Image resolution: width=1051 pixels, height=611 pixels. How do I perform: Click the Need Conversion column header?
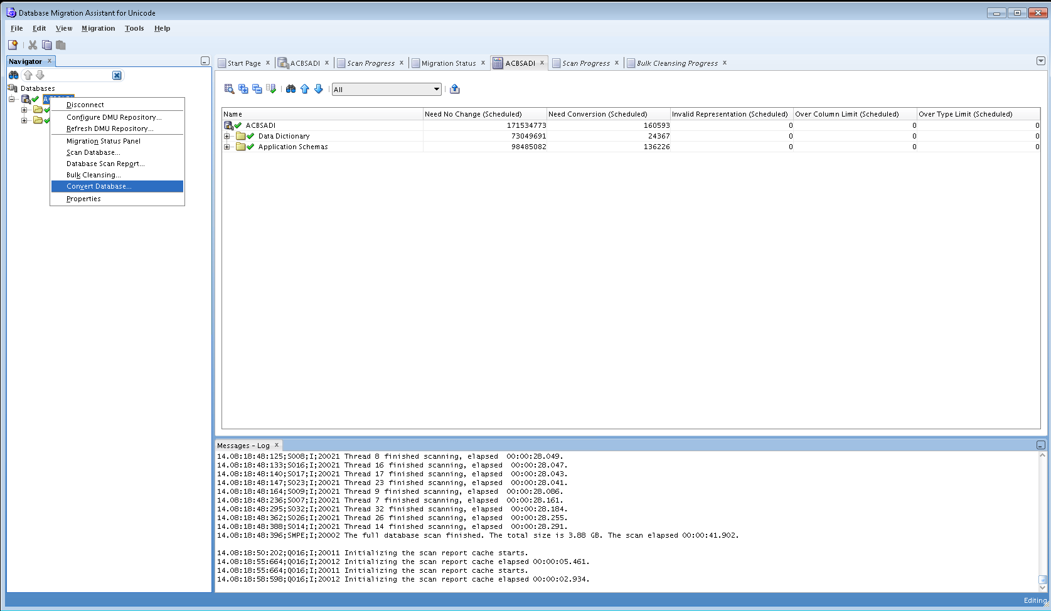(x=597, y=114)
